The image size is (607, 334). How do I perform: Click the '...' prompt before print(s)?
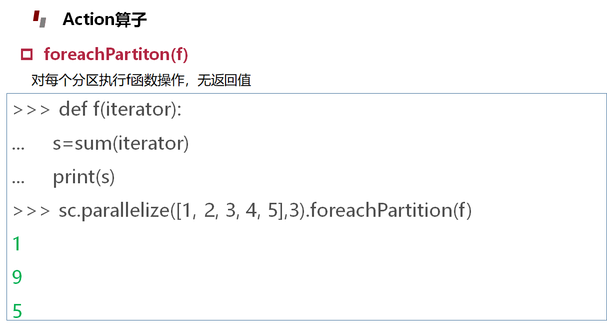(x=18, y=180)
